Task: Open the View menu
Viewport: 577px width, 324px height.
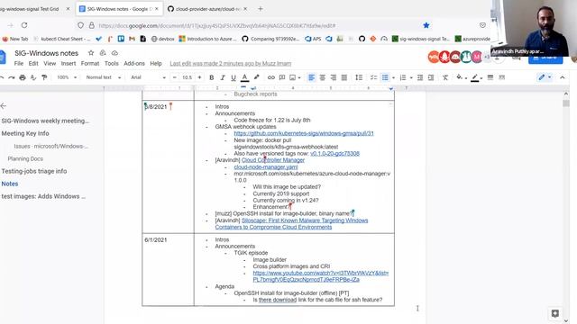Action: click(x=50, y=64)
